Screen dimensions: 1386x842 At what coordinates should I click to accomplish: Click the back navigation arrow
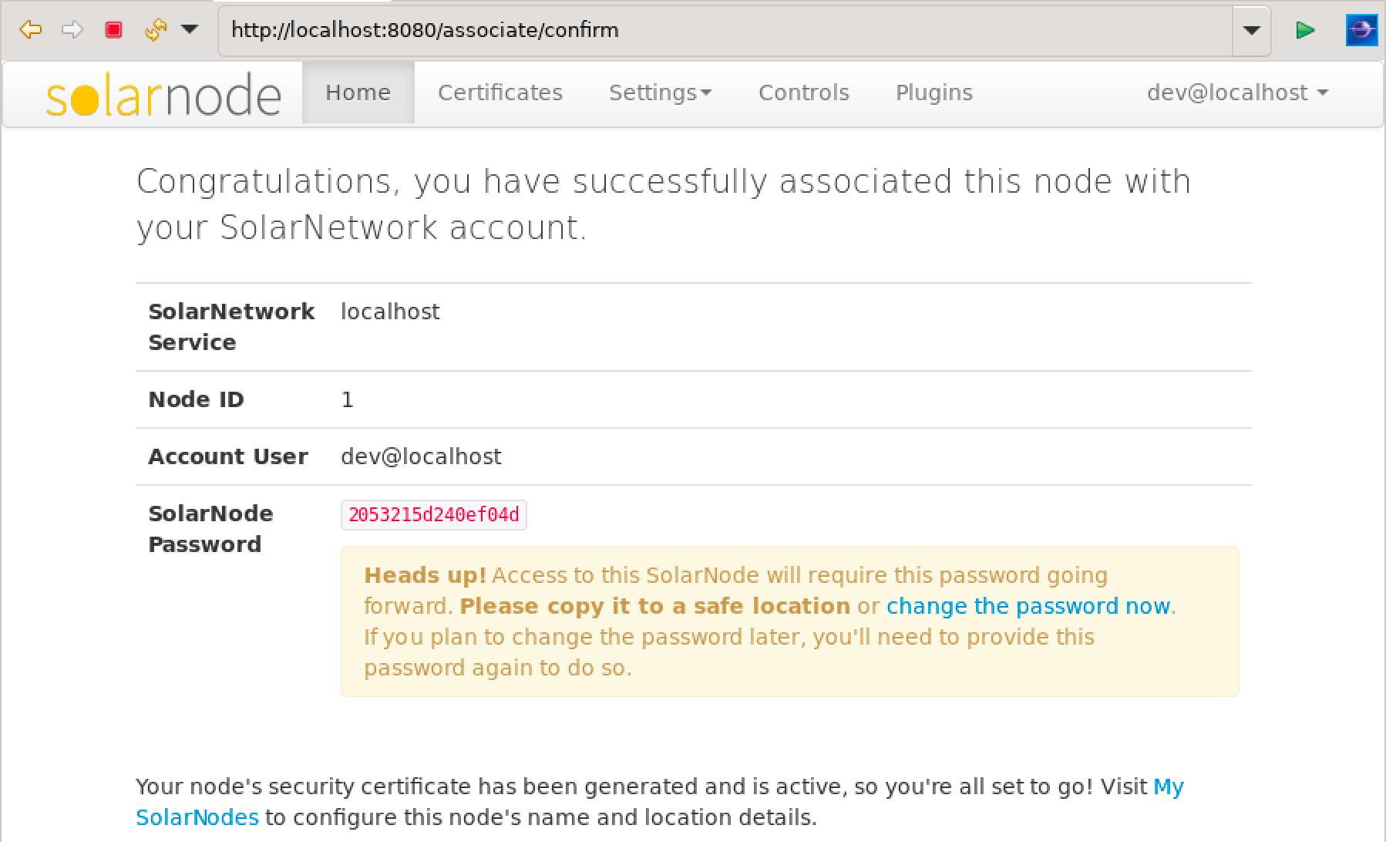coord(30,29)
